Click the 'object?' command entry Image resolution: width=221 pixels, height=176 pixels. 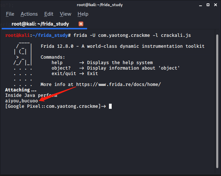pos(61,68)
